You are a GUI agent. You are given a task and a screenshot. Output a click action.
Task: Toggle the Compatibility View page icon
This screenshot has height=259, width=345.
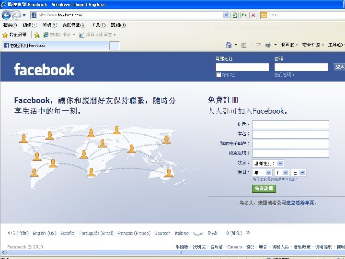[234, 15]
